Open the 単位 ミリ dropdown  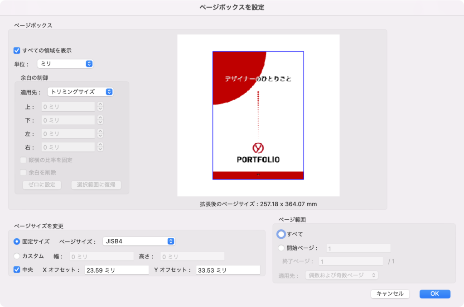coord(65,64)
